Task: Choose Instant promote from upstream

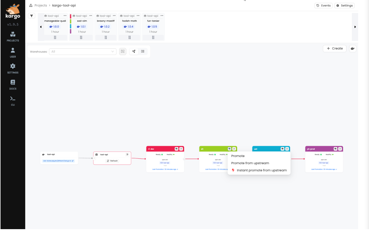Action: pos(259,170)
